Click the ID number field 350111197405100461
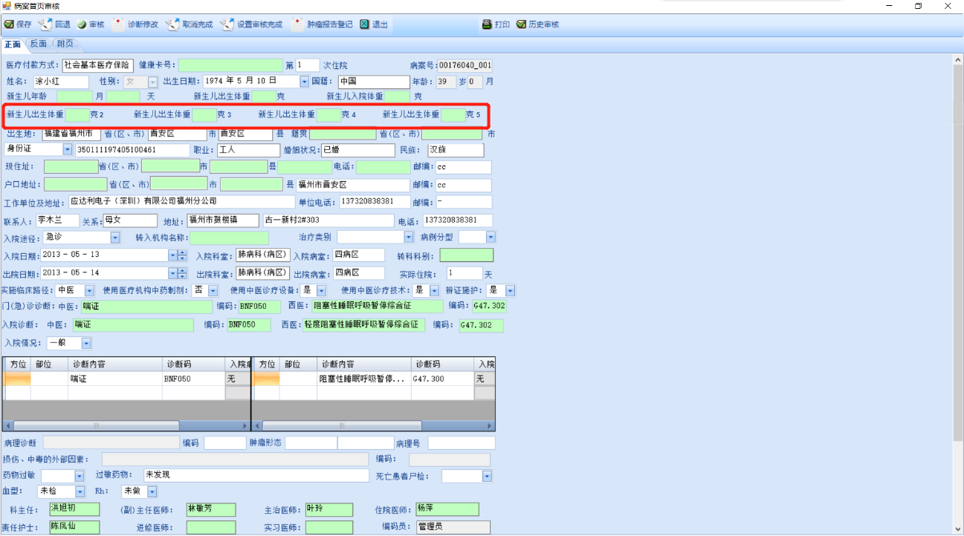Screen dimensions: 964x536 (132, 149)
